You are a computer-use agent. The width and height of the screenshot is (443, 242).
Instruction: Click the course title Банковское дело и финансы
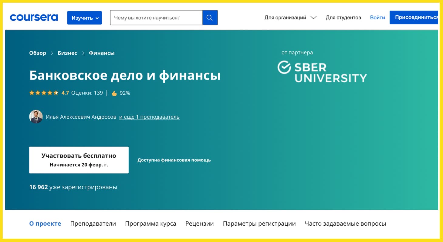[125, 75]
